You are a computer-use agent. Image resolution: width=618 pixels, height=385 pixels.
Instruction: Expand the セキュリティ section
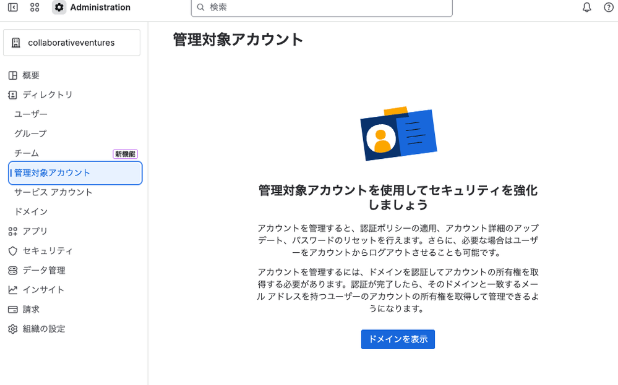pos(46,250)
